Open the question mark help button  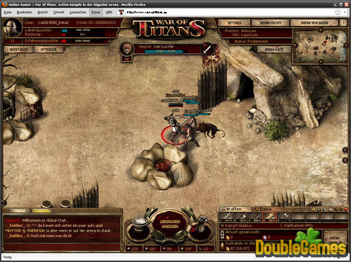343,23
